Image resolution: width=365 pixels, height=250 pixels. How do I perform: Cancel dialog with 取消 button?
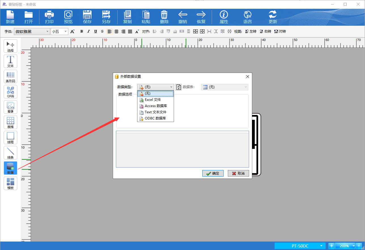pos(238,173)
